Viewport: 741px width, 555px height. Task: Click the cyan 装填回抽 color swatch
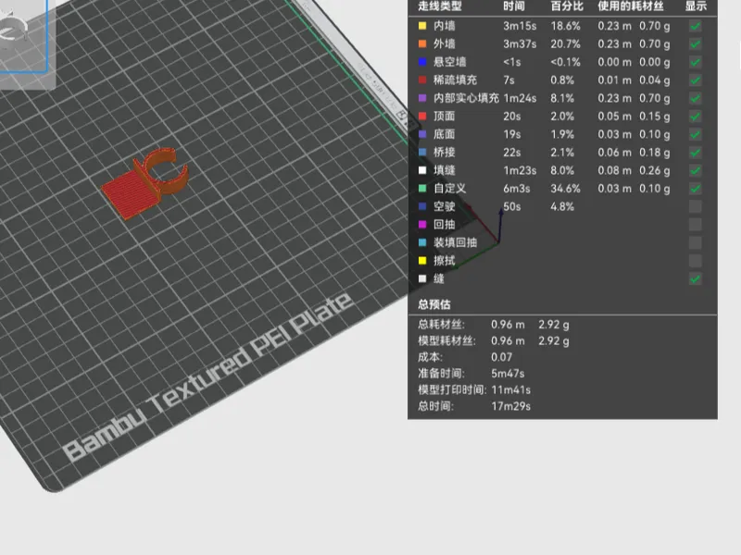(422, 242)
